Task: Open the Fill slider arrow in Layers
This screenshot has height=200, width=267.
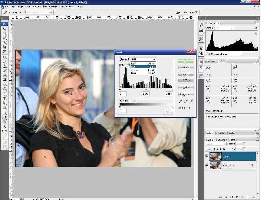Action: tap(244, 149)
